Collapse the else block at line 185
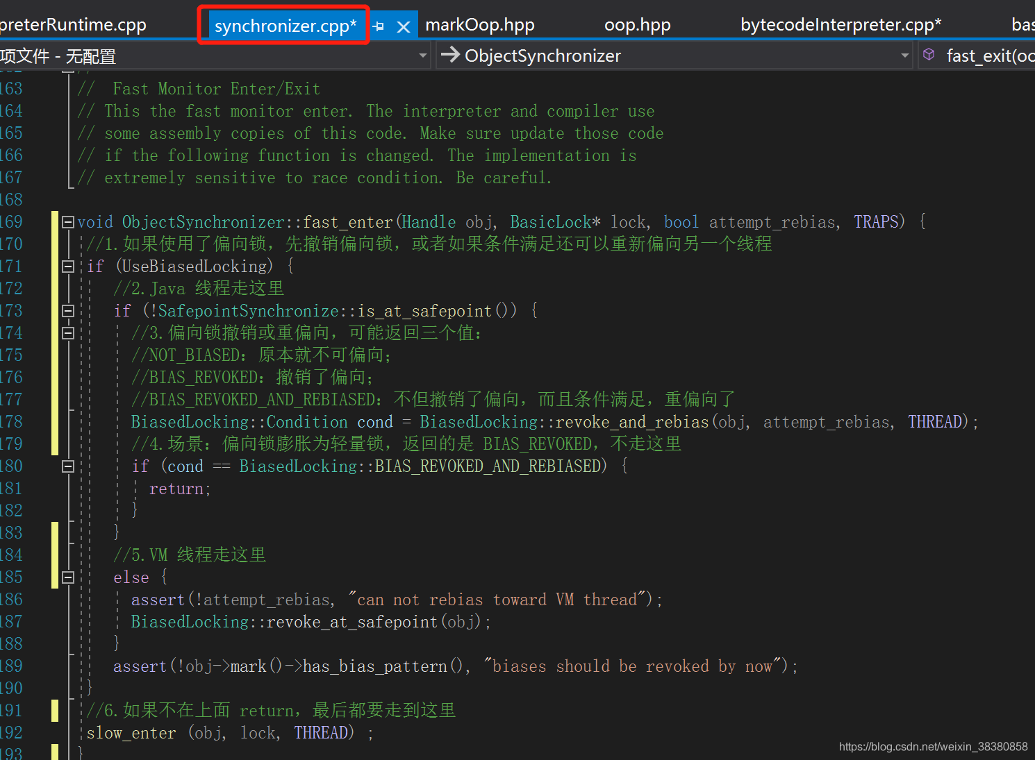1035x760 pixels. tap(68, 577)
